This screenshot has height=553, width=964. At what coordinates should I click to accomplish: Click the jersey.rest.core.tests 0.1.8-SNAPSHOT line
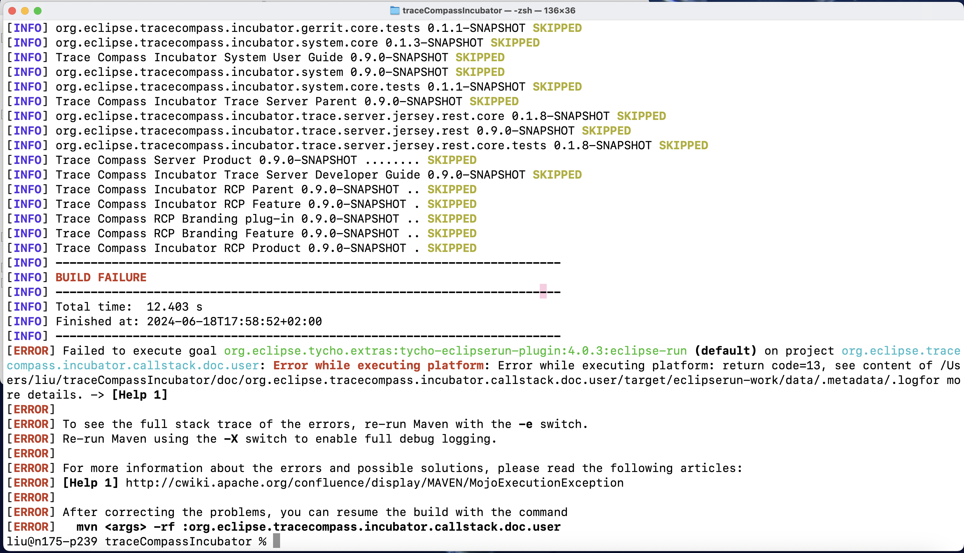(357, 145)
